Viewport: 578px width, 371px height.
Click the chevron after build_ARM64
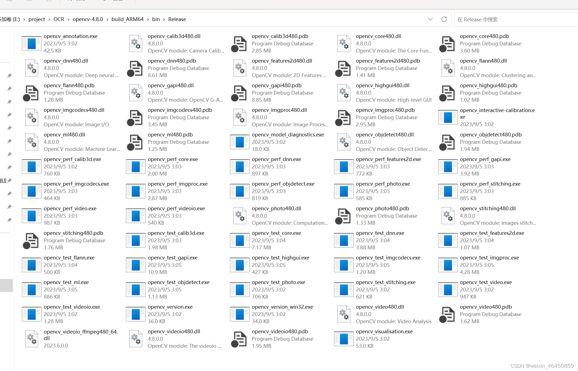148,19
